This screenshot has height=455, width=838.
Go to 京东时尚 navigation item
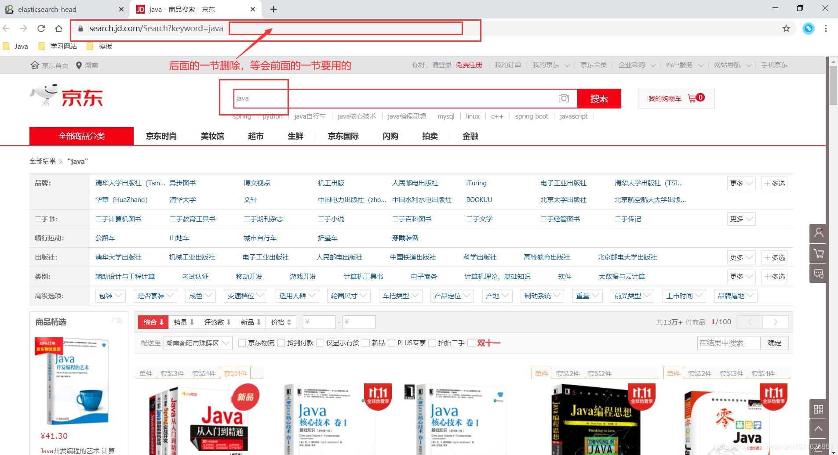[x=161, y=136]
